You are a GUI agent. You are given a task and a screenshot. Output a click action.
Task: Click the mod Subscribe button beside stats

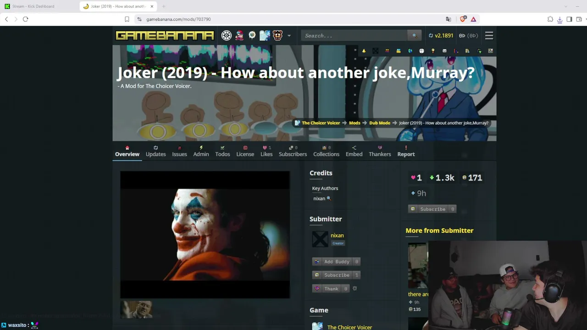point(432,209)
